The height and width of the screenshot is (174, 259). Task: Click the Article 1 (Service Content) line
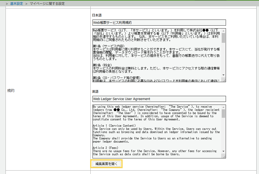(x=110, y=125)
